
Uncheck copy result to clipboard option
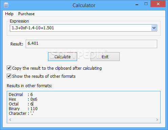(x=9, y=68)
